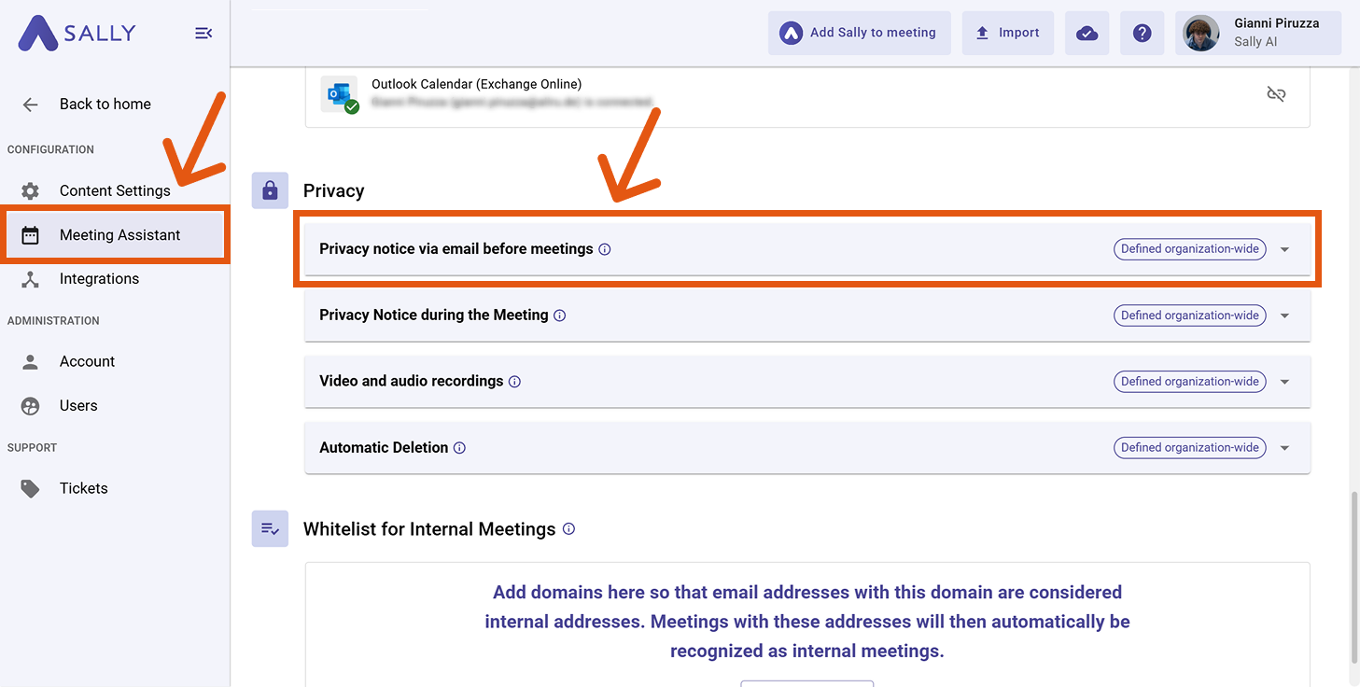
Task: Click info icon beside Whitelist for Internal Meetings
Action: [x=568, y=529]
